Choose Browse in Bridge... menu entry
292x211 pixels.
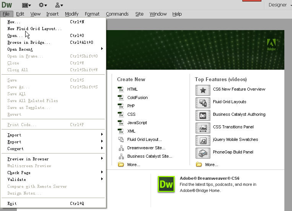pos(53,42)
